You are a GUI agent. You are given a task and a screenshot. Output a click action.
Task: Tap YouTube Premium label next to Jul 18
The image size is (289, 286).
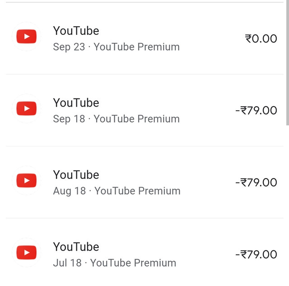133,263
